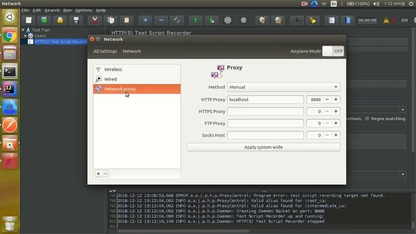Open the dropdown arrow above Regex matching
The height and width of the screenshot is (234, 416).
(x=403, y=110)
